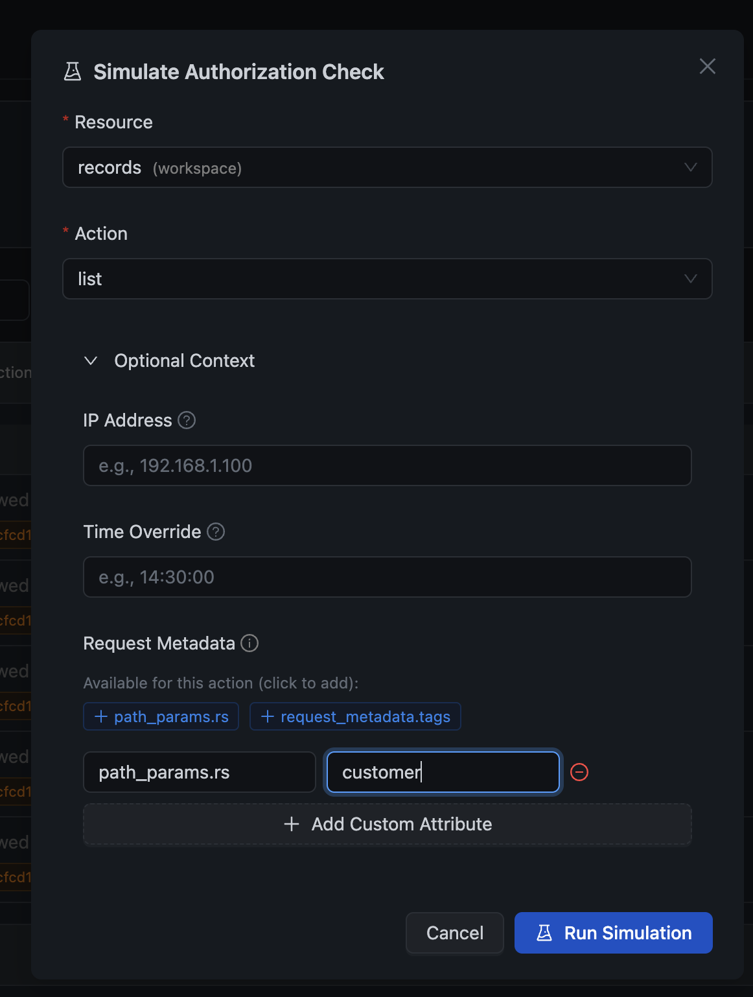This screenshot has width=753, height=997.
Task: Run the simulation
Action: tap(613, 933)
